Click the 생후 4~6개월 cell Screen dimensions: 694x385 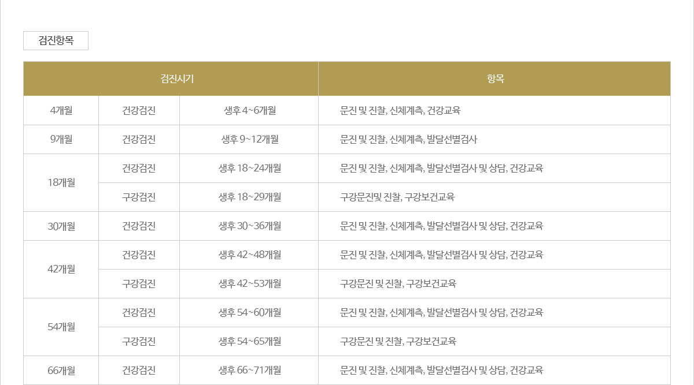click(x=249, y=111)
